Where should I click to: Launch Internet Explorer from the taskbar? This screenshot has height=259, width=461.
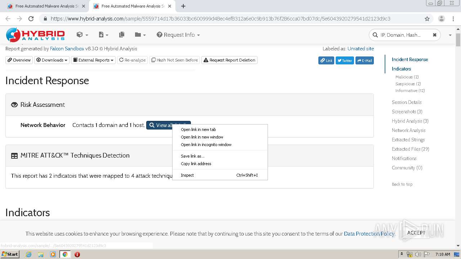click(28, 254)
